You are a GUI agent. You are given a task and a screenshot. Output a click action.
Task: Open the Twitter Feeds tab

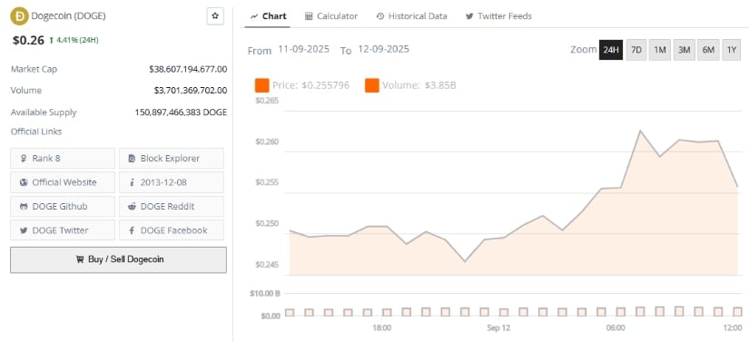(498, 15)
